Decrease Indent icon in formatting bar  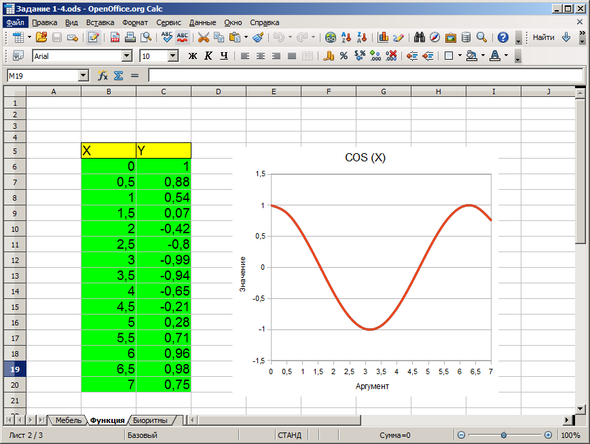coord(412,56)
